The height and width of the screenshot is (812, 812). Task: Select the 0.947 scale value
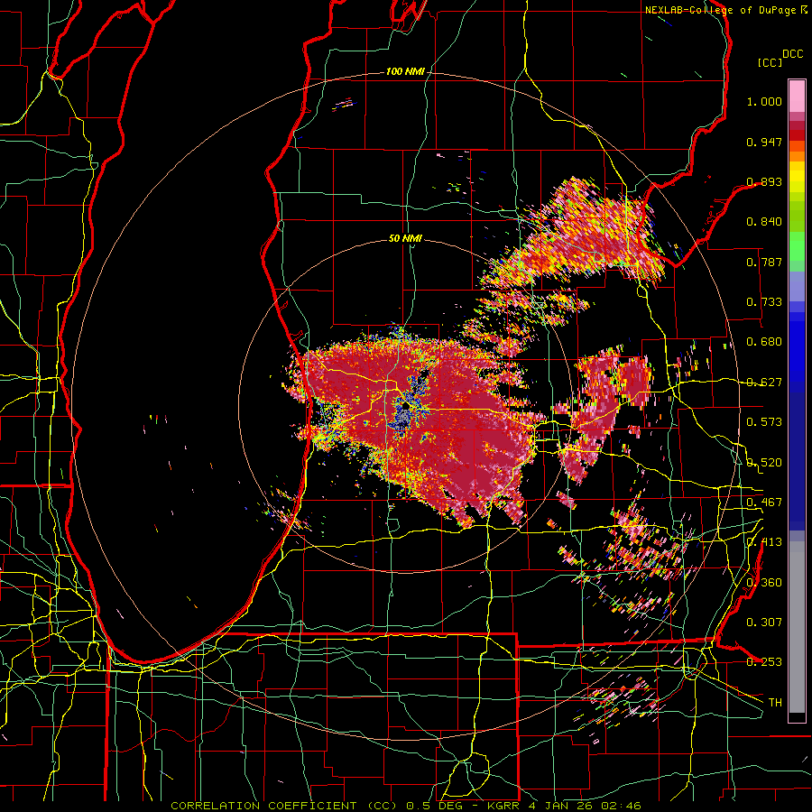(x=764, y=142)
